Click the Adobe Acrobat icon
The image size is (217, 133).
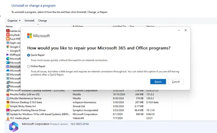click(x=8, y=31)
